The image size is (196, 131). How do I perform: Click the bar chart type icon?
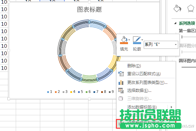(x=121, y=83)
